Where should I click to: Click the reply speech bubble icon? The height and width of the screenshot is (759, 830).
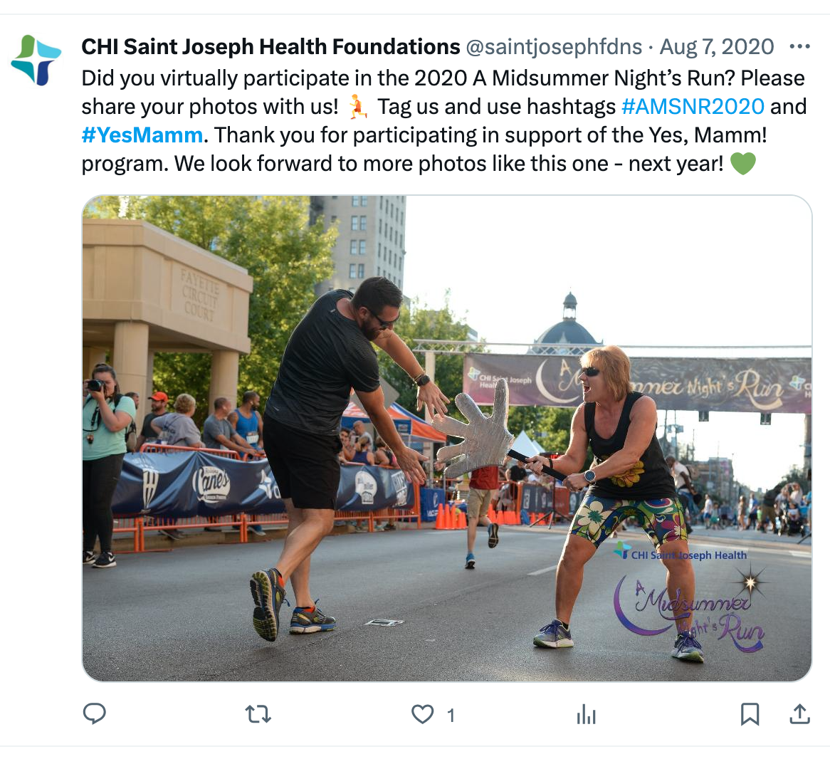(95, 714)
